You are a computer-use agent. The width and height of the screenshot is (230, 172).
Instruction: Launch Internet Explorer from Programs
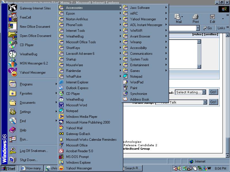[x=90, y=82]
